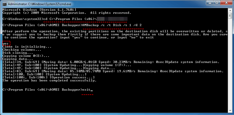Image resolution: width=234 pixels, height=115 pixels.
Task: Click the "Copying volume 0(E:)..." line
Action: point(26,56)
